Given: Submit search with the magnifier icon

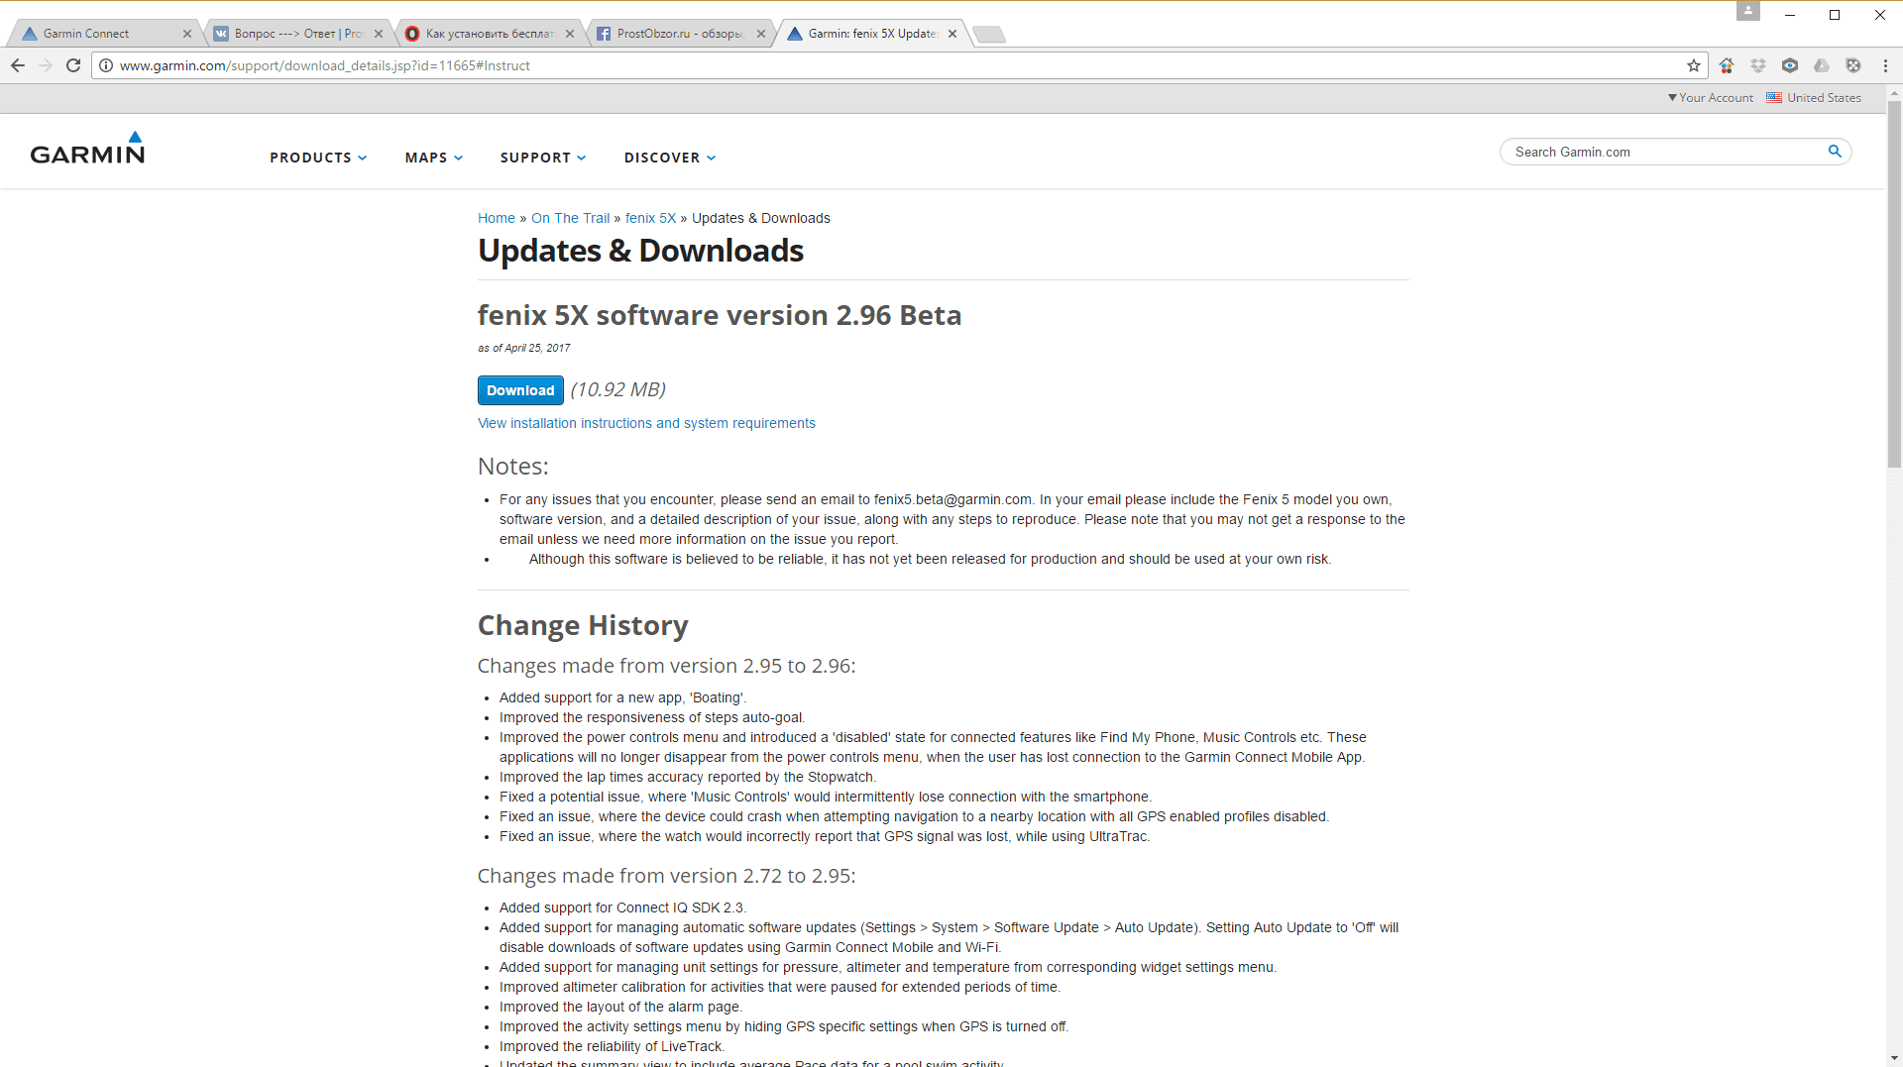Looking at the screenshot, I should (x=1835, y=152).
